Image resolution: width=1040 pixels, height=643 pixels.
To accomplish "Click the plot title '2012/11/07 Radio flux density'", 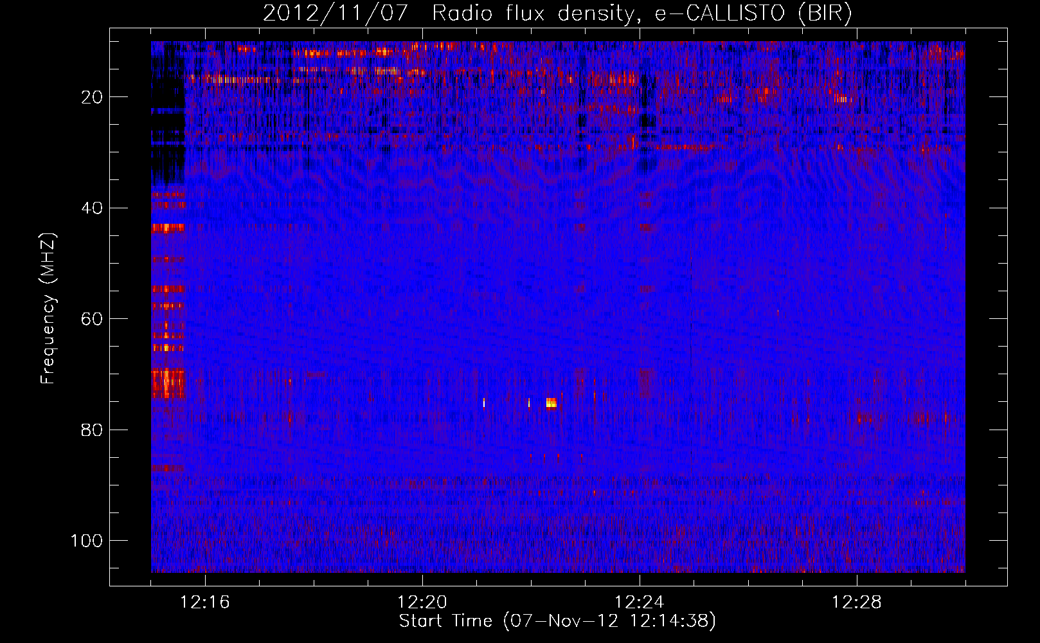I will point(448,14).
